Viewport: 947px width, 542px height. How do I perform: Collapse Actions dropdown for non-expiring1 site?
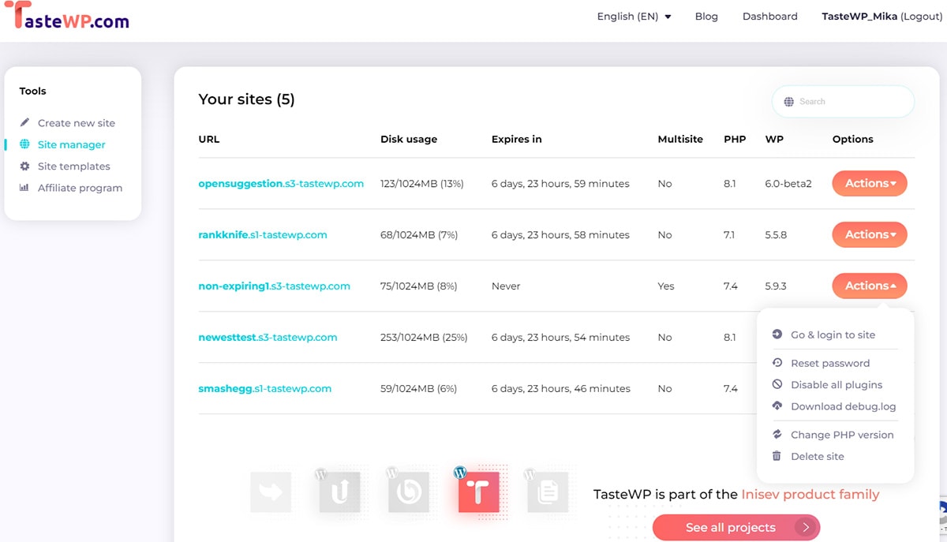point(870,286)
